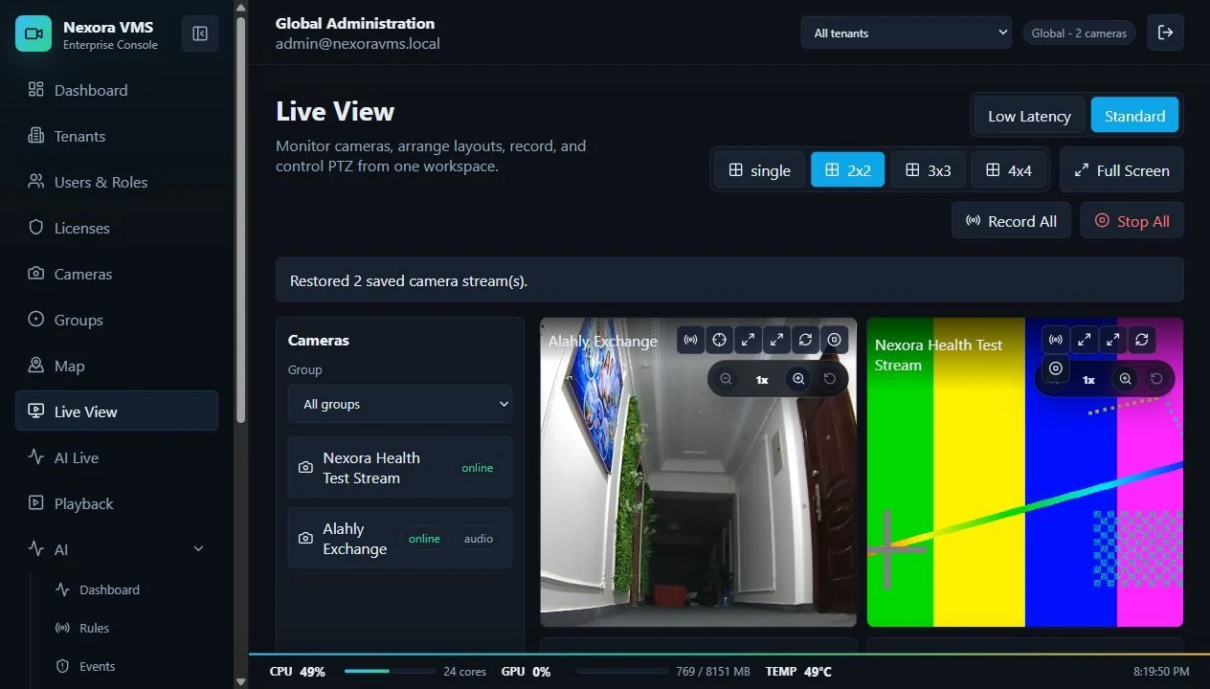Click camera icon beside Alahly Exchange list entry
Image resolution: width=1210 pixels, height=689 pixels.
(x=305, y=539)
